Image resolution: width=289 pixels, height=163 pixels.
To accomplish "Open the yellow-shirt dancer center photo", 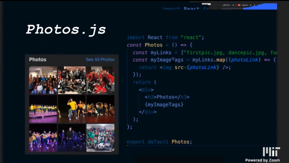I will point(72,109).
